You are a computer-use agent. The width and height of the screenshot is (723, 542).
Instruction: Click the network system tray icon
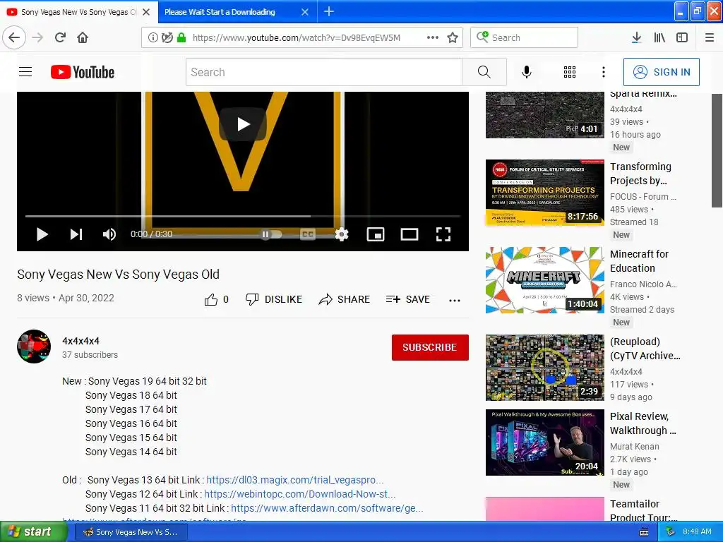point(671,531)
